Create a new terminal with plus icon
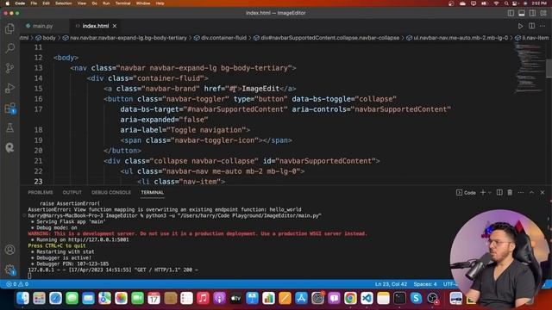Viewport: 552px width, 310px height. (x=483, y=192)
